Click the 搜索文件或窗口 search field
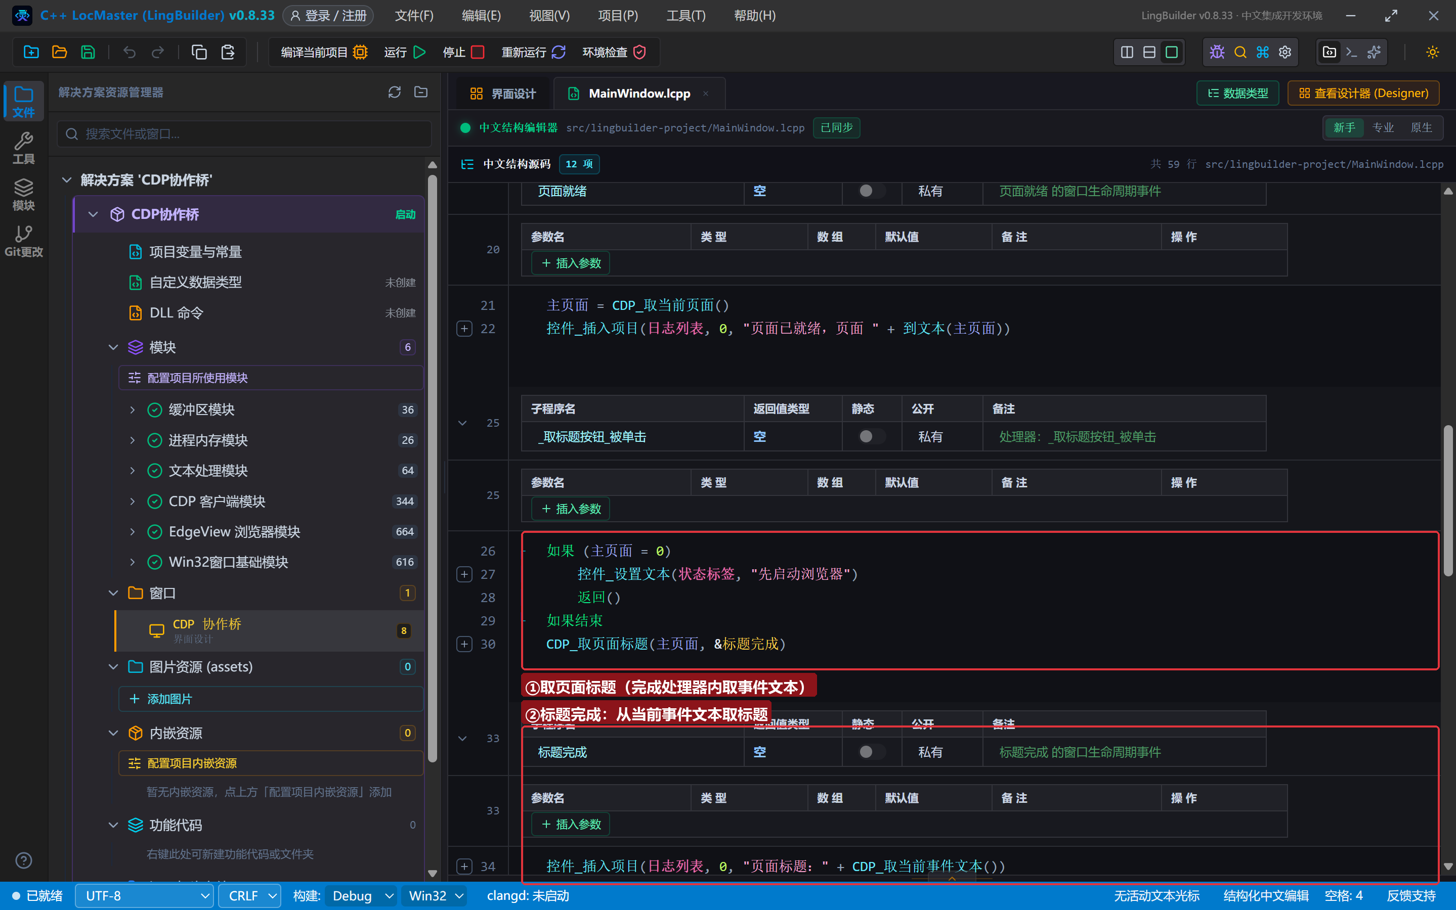This screenshot has width=1456, height=910. (x=244, y=133)
